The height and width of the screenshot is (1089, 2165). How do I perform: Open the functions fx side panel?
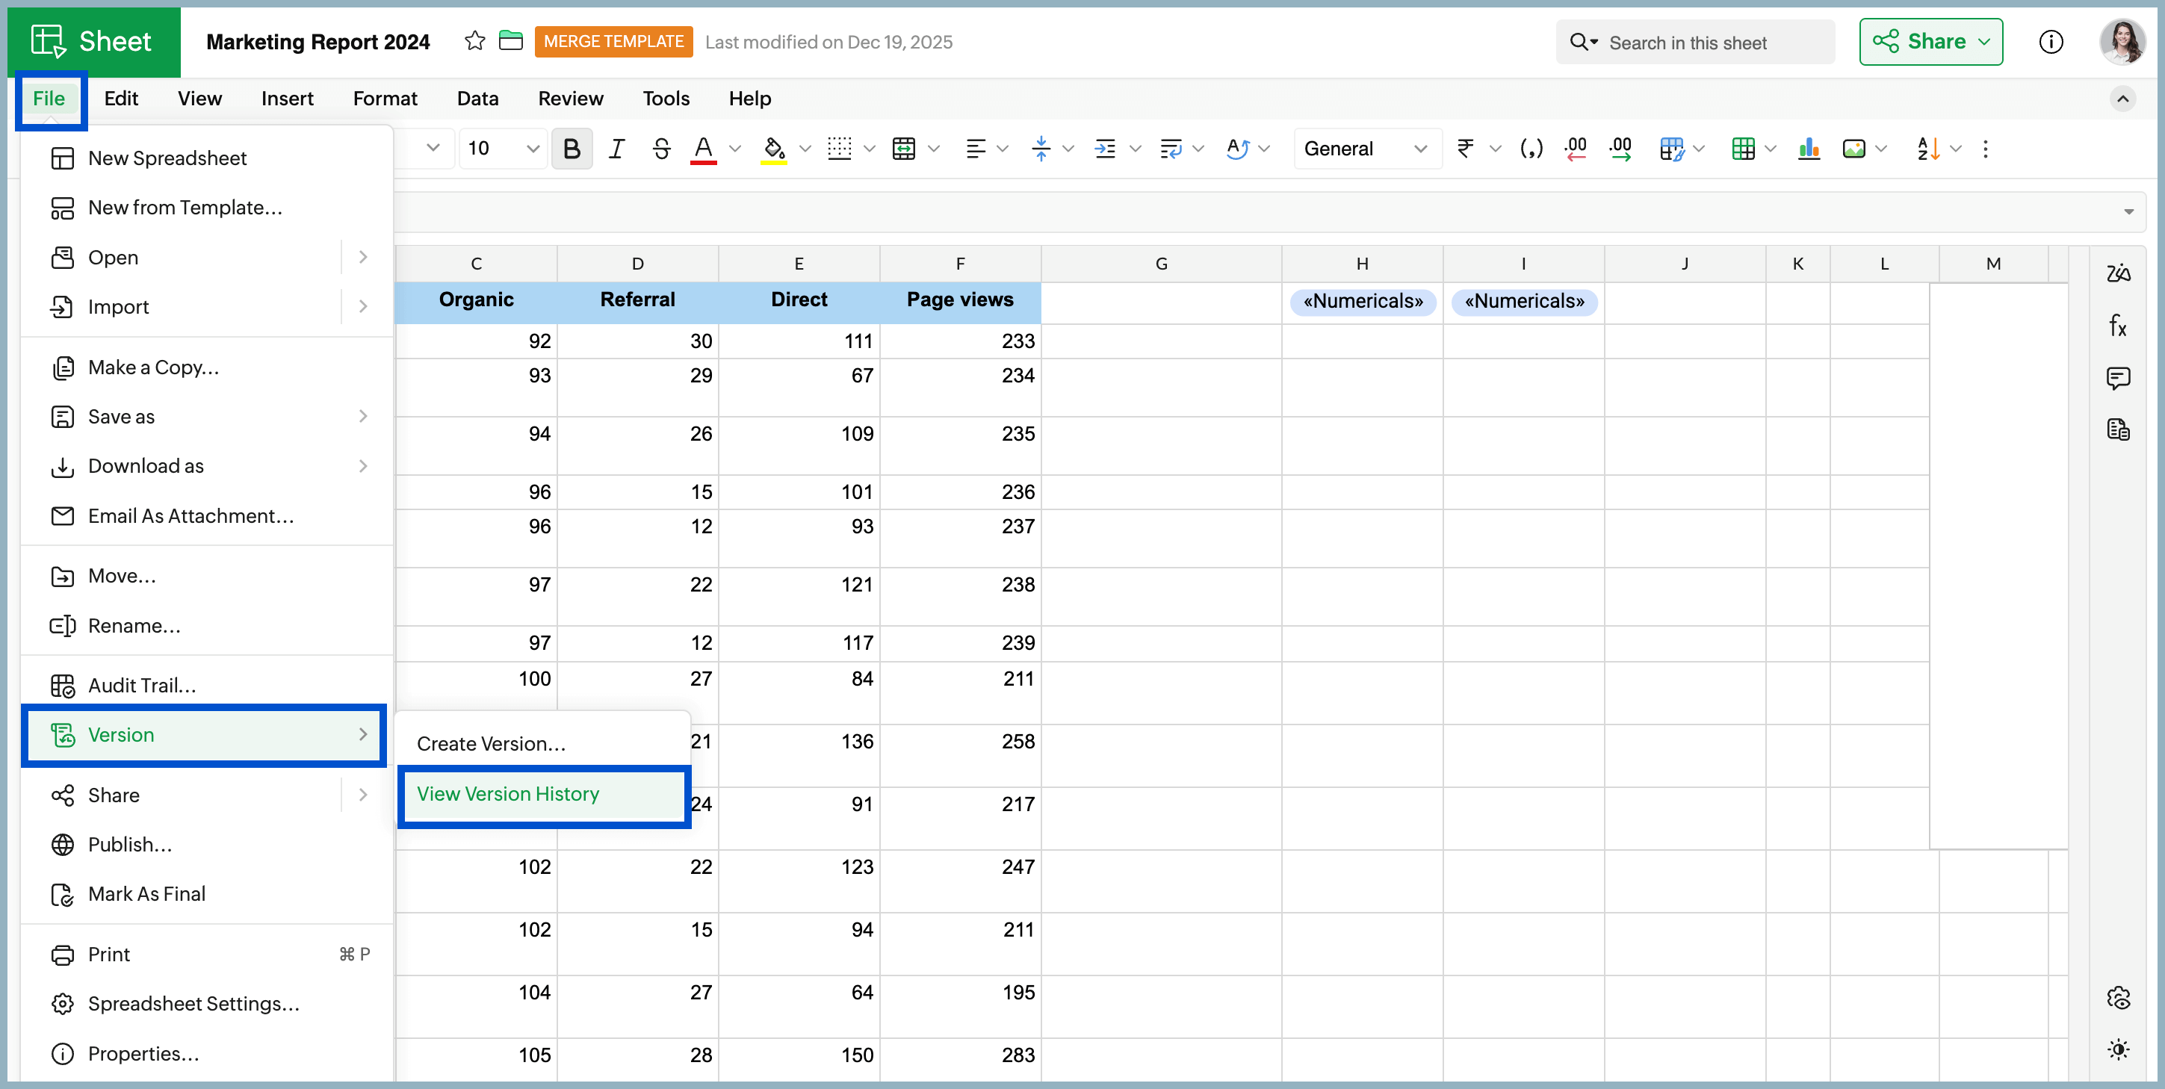(x=2117, y=326)
